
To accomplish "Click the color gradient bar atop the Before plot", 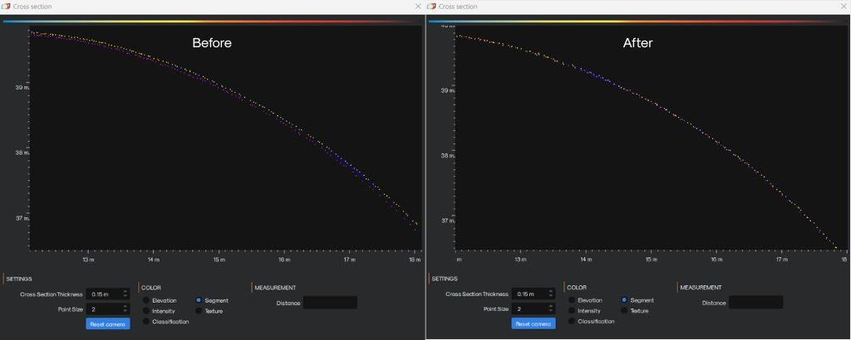I will pyautogui.click(x=212, y=22).
